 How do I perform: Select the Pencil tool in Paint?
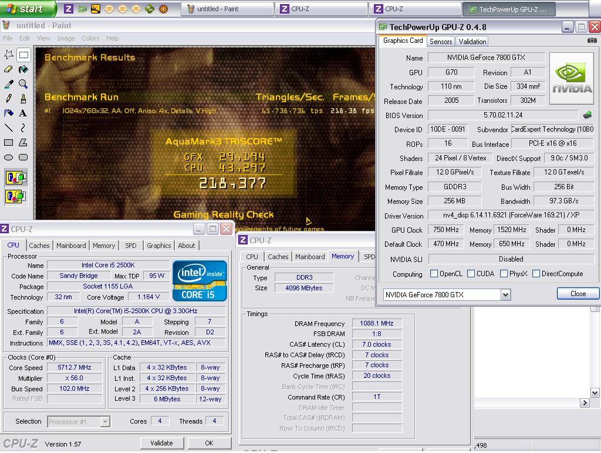click(x=8, y=98)
